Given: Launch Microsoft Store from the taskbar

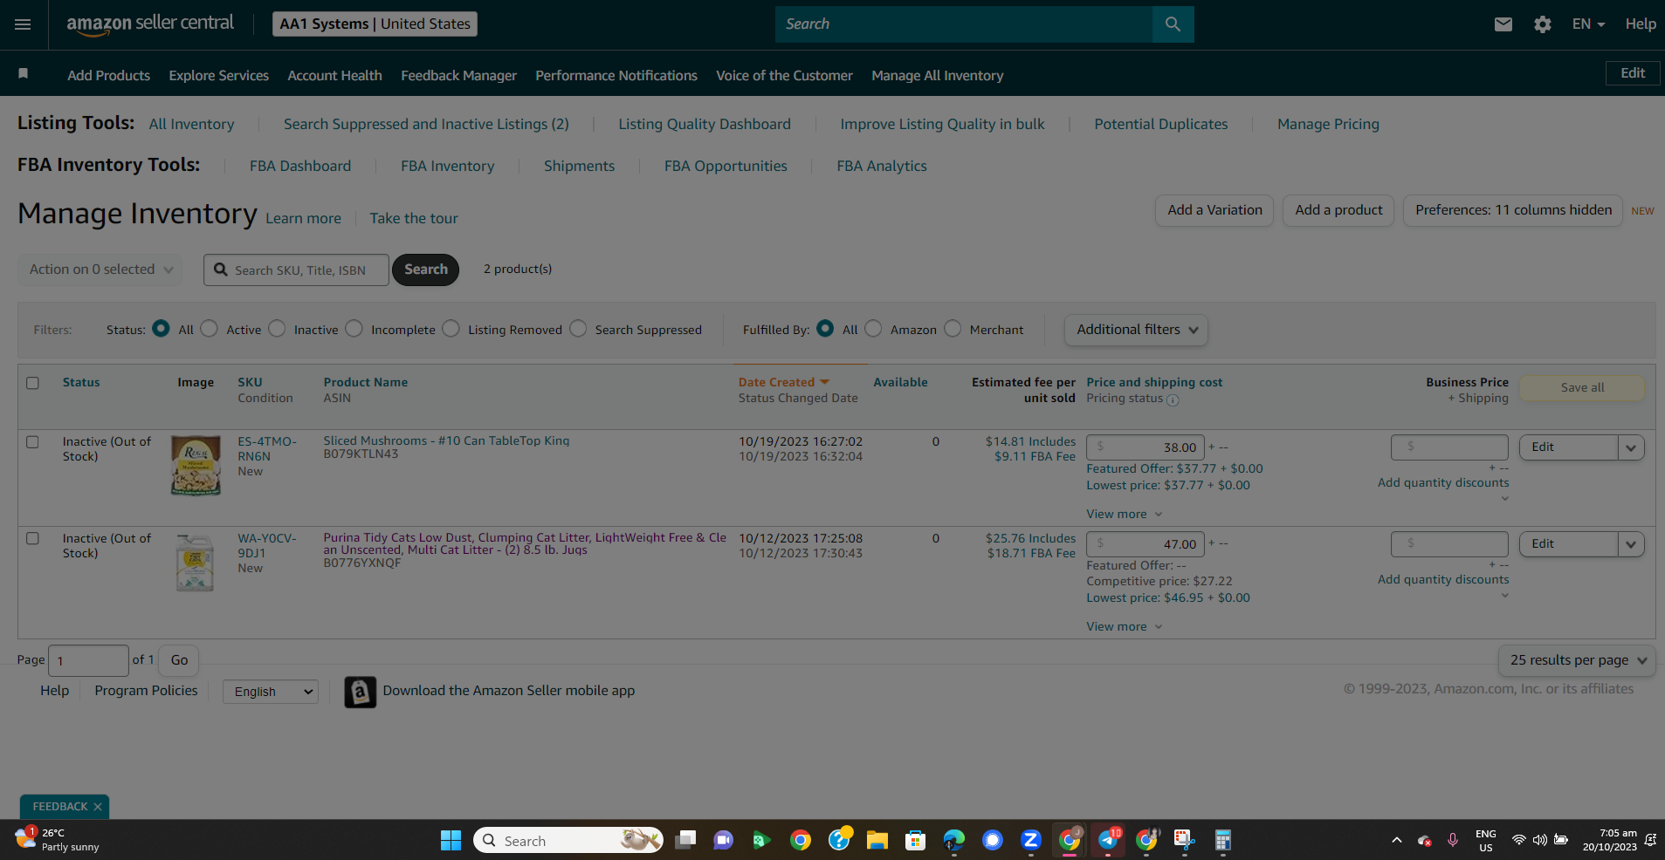Looking at the screenshot, I should tap(915, 840).
